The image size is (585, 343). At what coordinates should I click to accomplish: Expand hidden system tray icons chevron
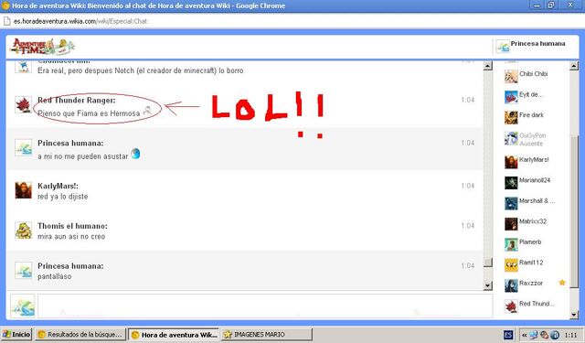coord(524,335)
